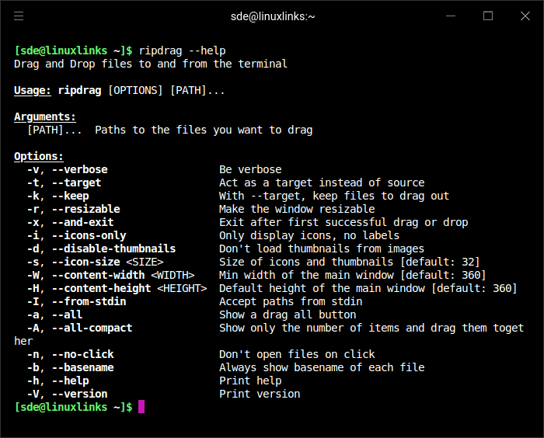Click the underlined 'Options:' heading
This screenshot has width=544, height=438.
point(39,156)
